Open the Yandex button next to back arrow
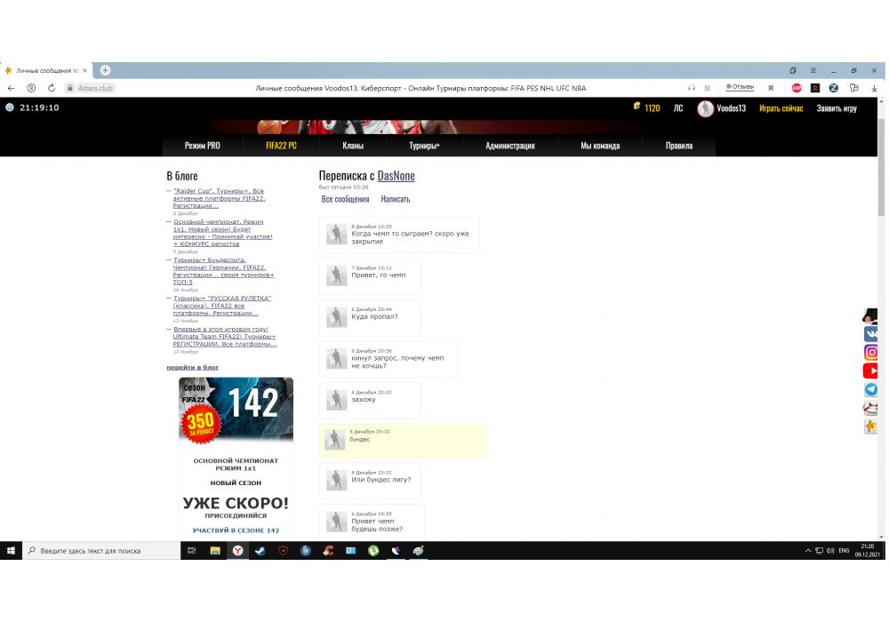The height and width of the screenshot is (622, 889). click(x=31, y=88)
